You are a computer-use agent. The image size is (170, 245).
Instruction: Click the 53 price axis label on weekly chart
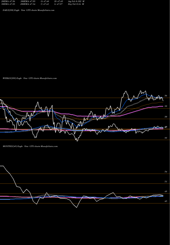(166, 106)
